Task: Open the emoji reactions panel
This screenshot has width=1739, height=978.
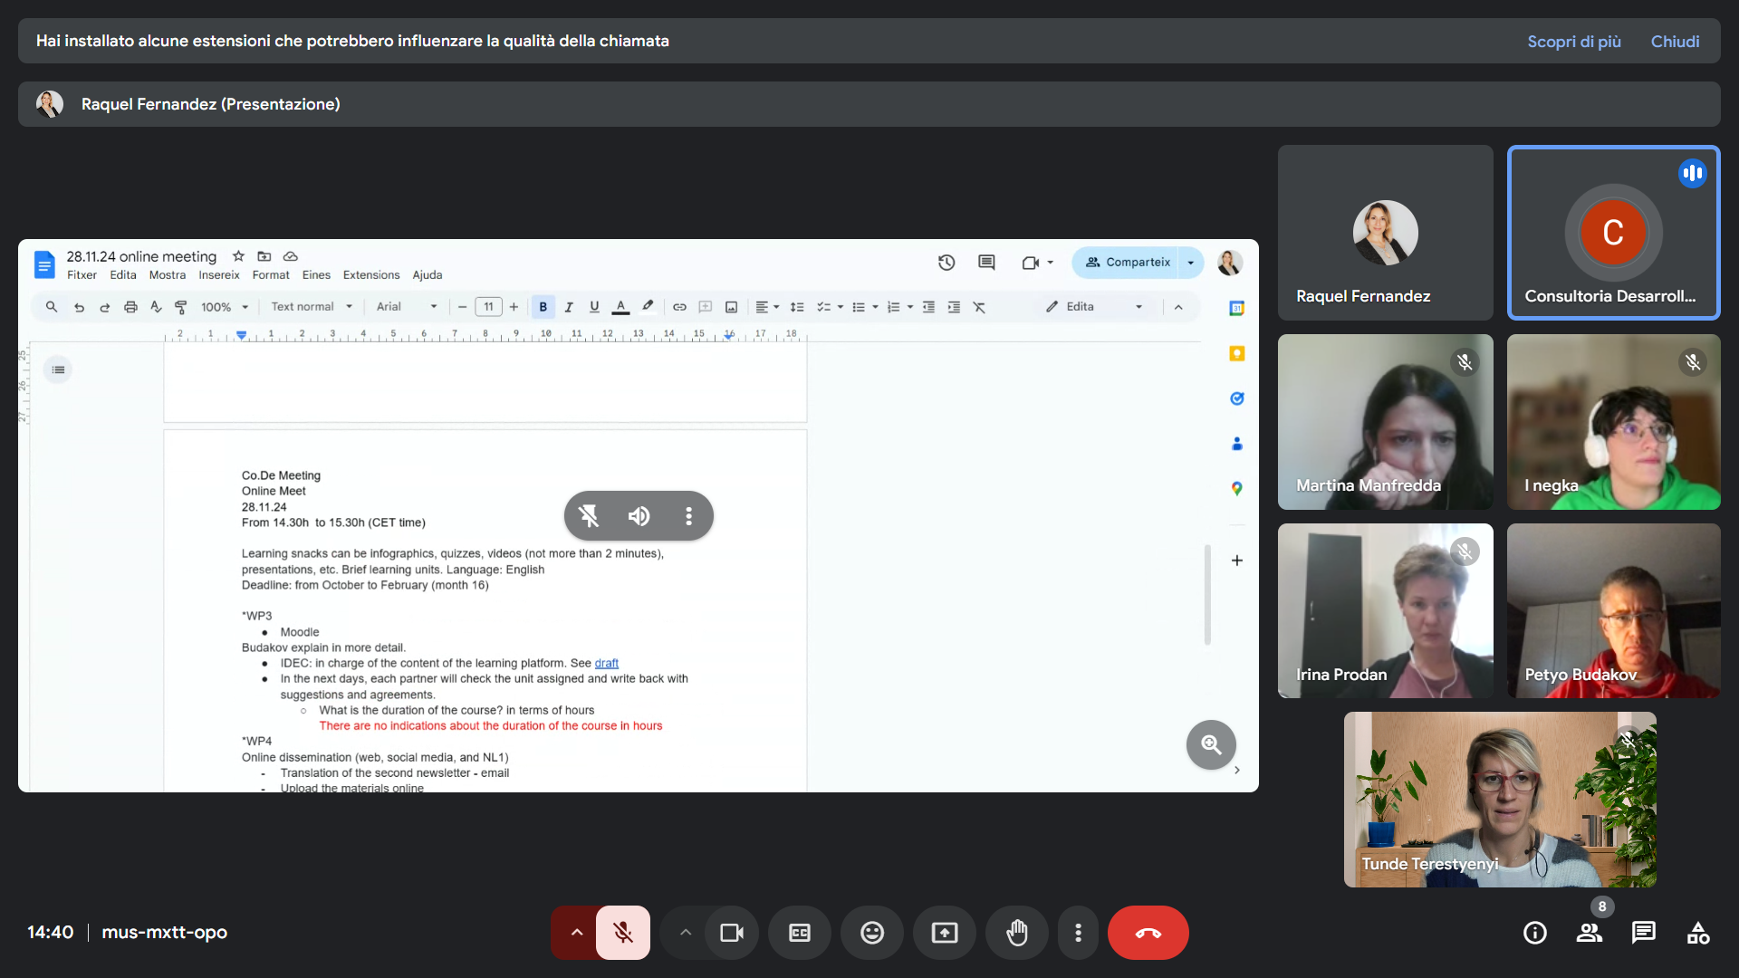Action: click(x=871, y=933)
